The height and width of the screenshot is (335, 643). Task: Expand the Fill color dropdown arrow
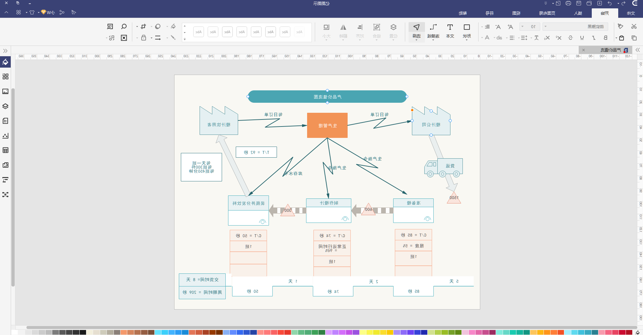[x=167, y=26]
